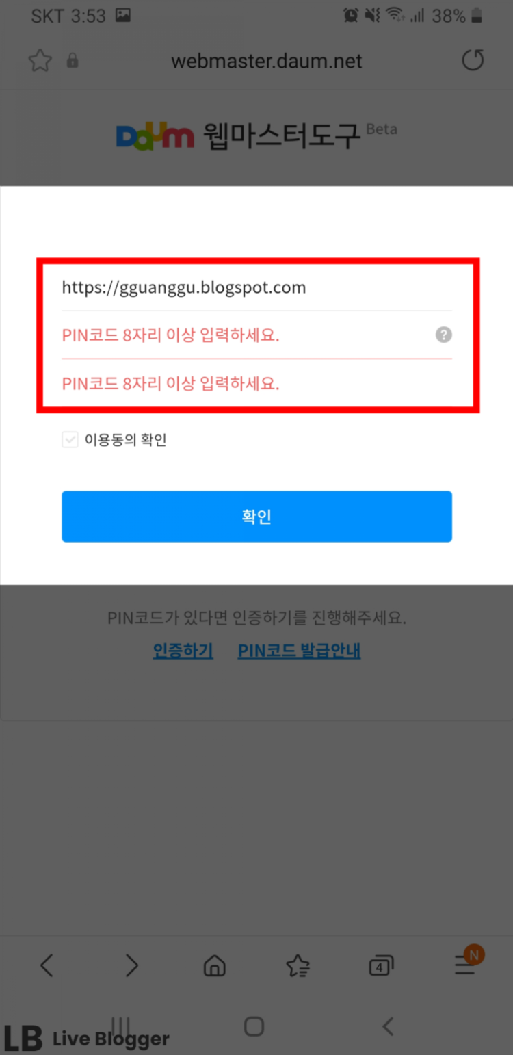Reload the page with refresh icon
The width and height of the screenshot is (513, 1055).
pos(473,61)
